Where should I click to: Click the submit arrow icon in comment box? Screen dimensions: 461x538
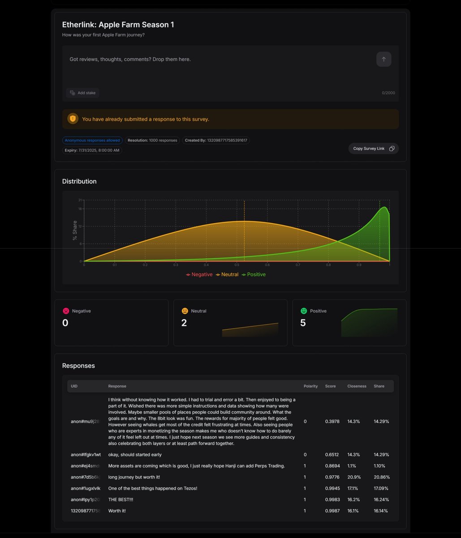coord(383,59)
